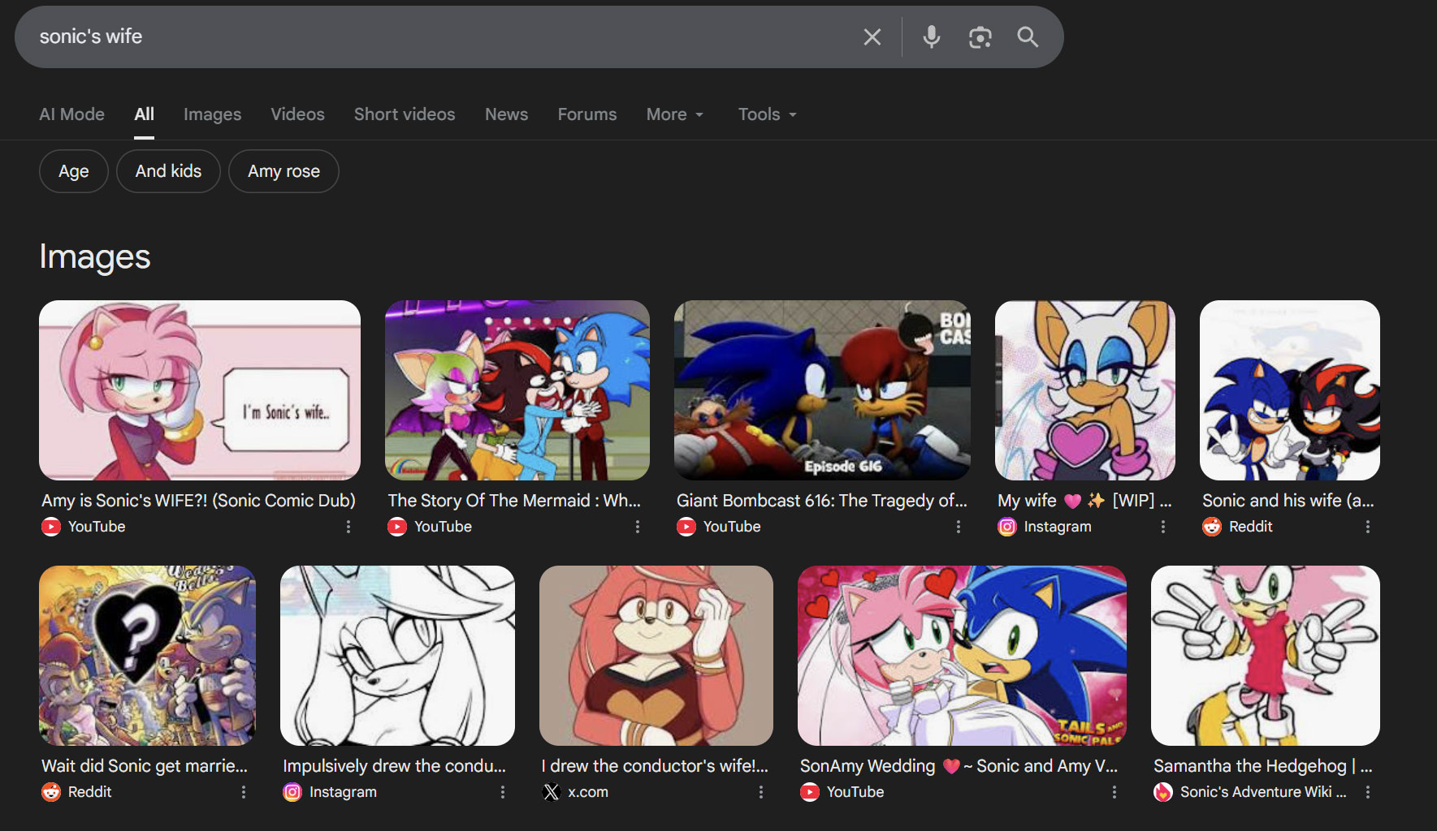Refine the search with the Age chip
1437x831 pixels.
click(74, 171)
